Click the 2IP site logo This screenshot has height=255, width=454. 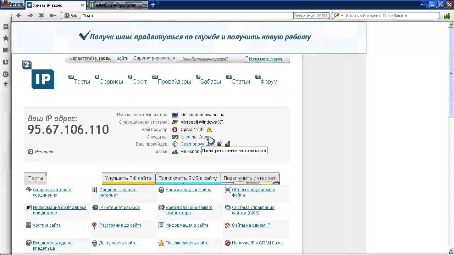tap(39, 75)
